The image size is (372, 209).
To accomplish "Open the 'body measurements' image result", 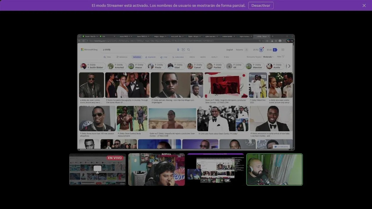I will 132,118.
